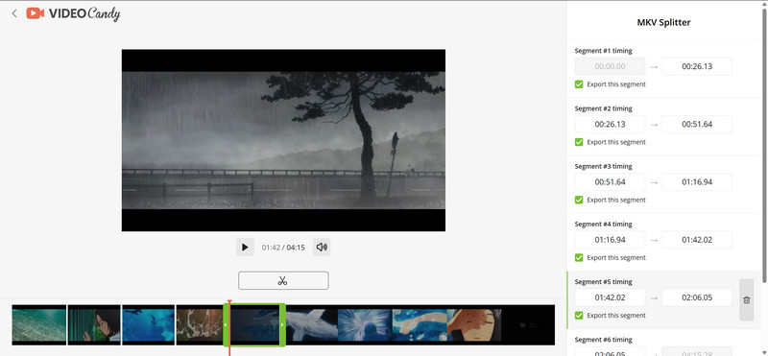768x356 pixels.
Task: Click the Segment #5 timing label
Action: 603,282
